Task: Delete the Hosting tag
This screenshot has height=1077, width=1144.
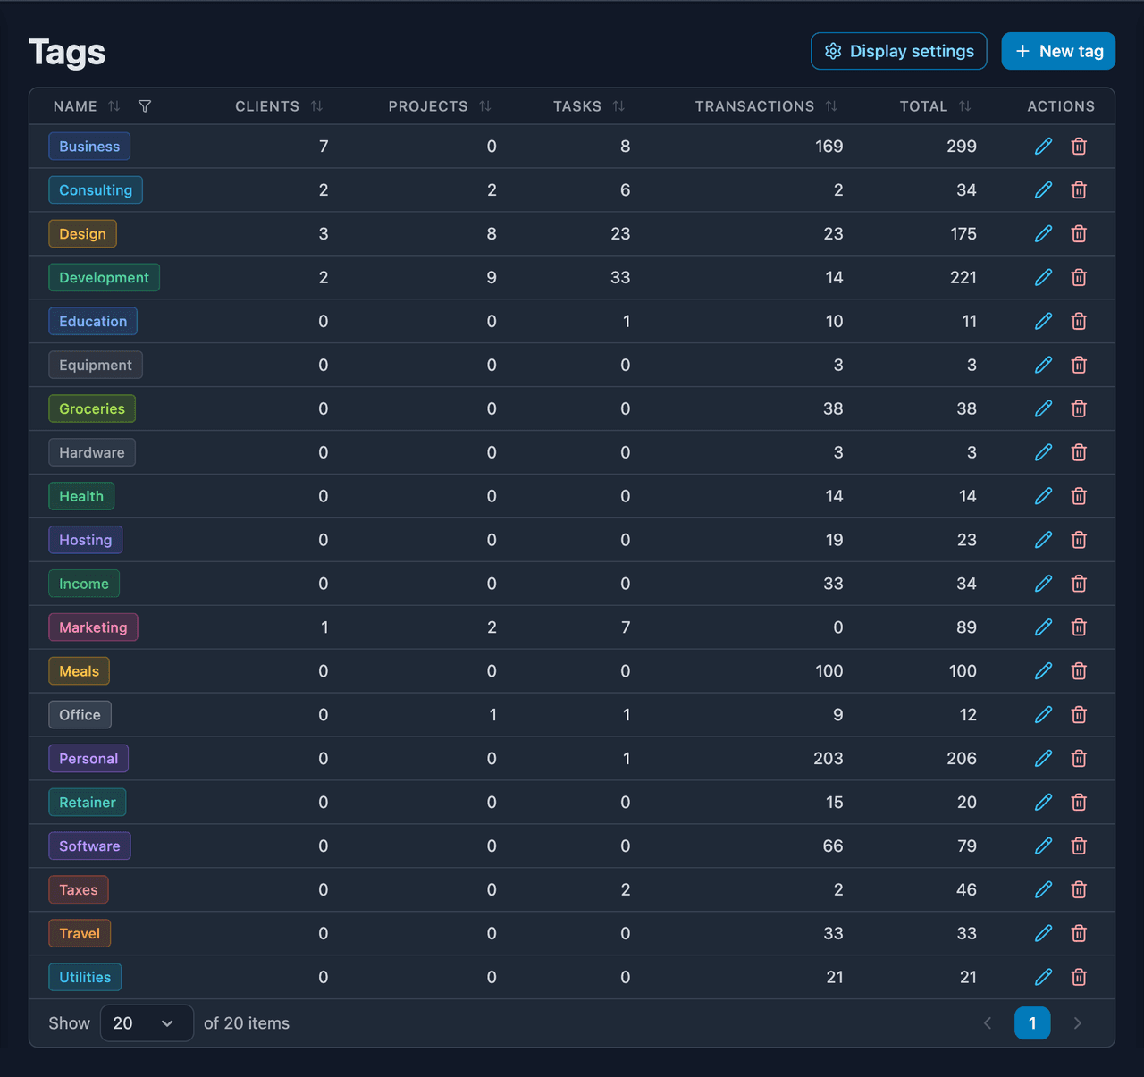Action: click(x=1079, y=541)
